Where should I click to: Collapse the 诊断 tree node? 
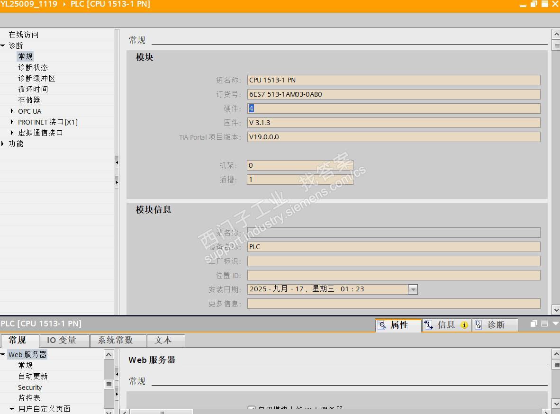pyautogui.click(x=3, y=45)
